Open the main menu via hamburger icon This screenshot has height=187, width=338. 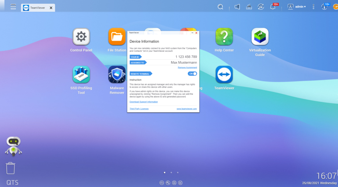click(13, 6)
